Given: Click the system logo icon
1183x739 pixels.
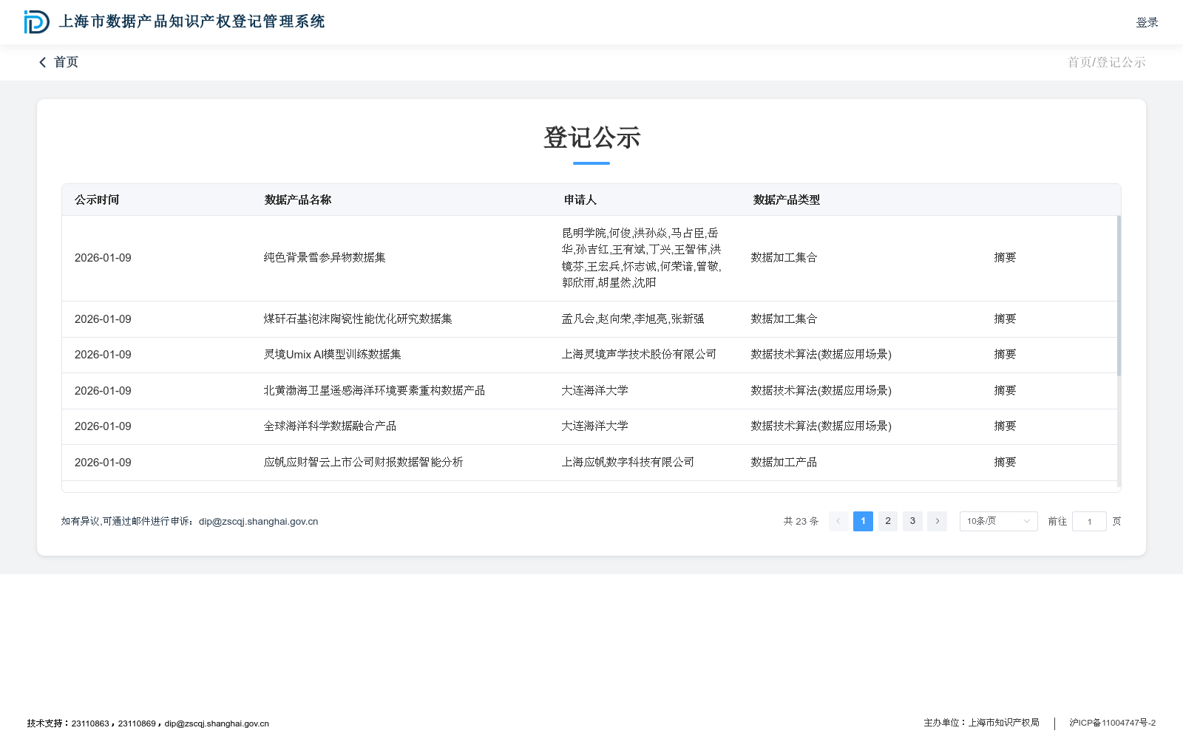Looking at the screenshot, I should click(x=36, y=22).
